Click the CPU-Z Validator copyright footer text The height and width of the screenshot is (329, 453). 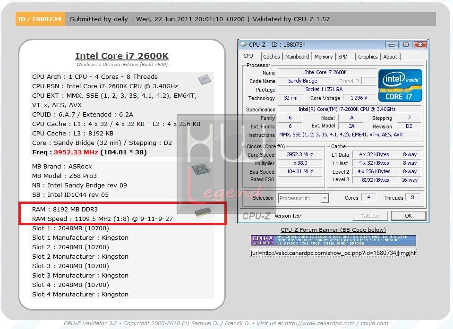tap(226, 323)
